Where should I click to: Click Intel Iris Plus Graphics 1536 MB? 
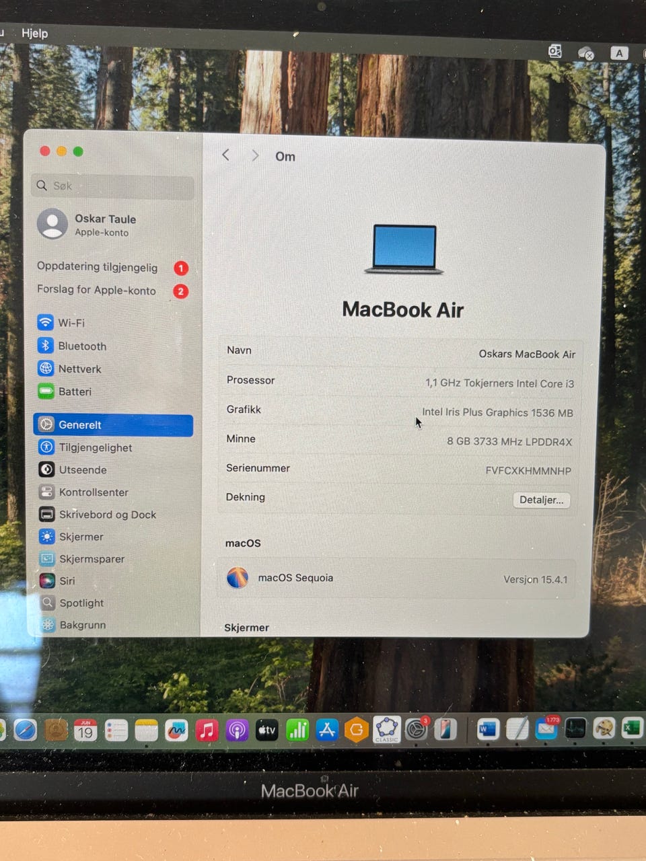click(497, 412)
